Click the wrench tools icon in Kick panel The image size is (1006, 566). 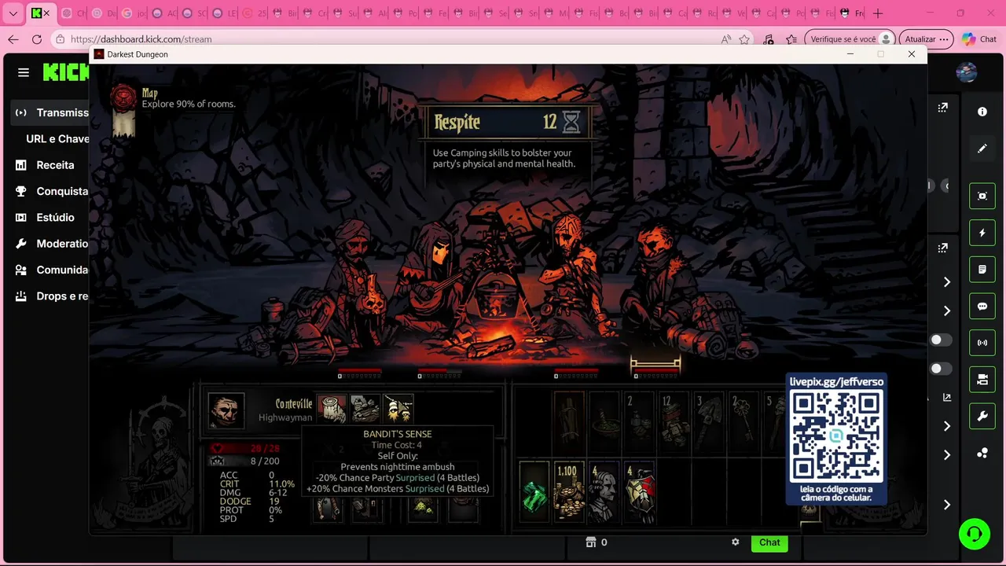click(x=982, y=417)
